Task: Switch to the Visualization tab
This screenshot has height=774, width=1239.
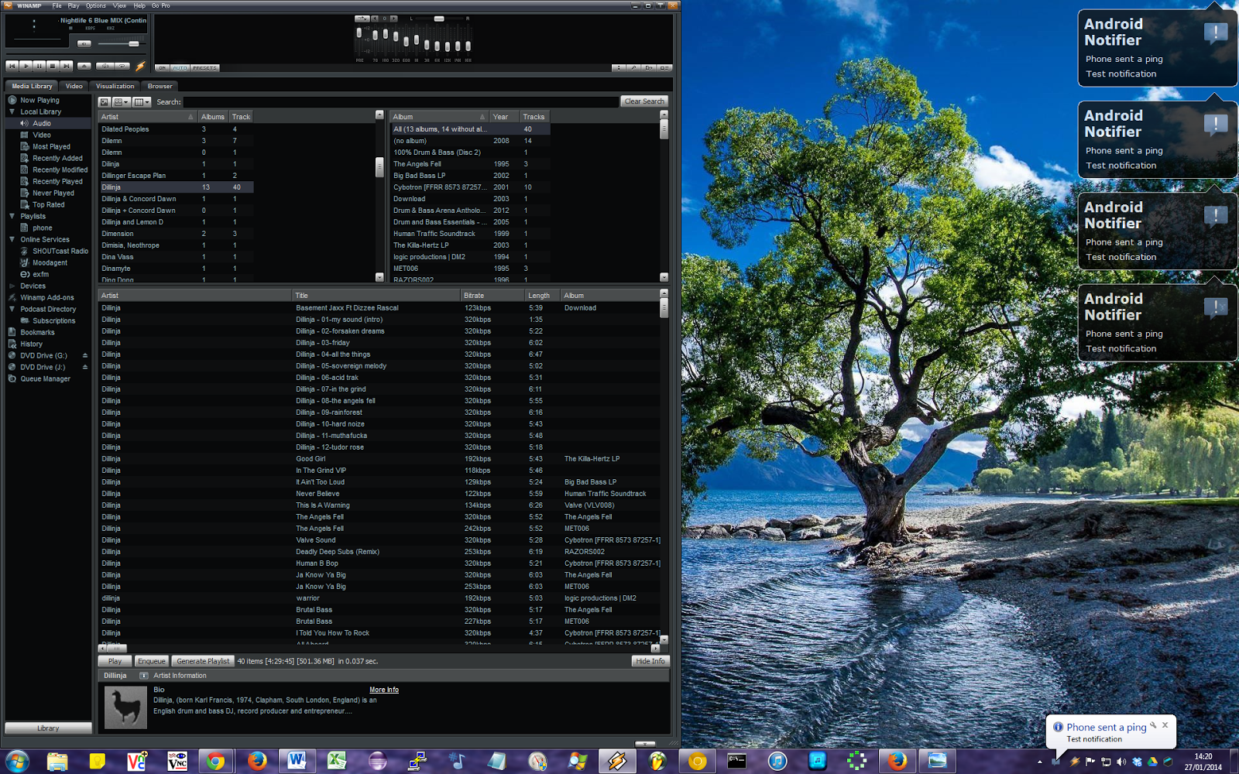Action: coord(115,86)
